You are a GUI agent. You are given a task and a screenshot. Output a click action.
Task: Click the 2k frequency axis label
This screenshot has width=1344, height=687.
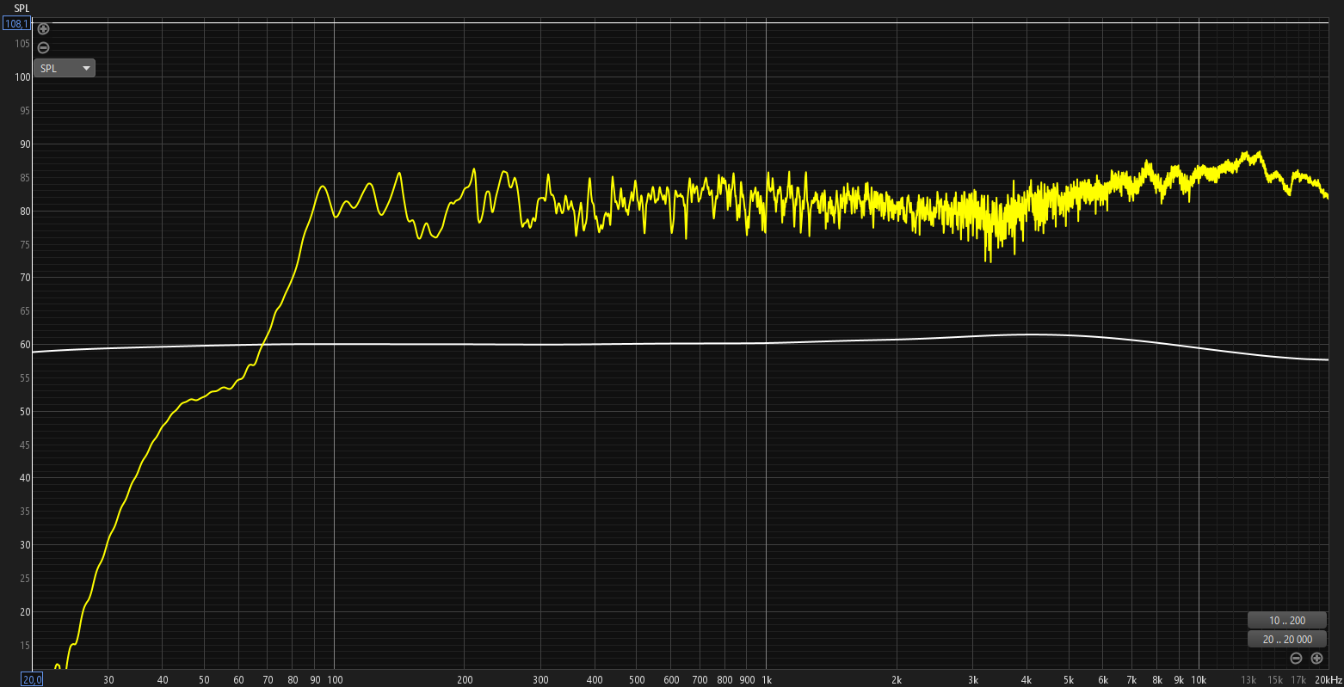[897, 680]
